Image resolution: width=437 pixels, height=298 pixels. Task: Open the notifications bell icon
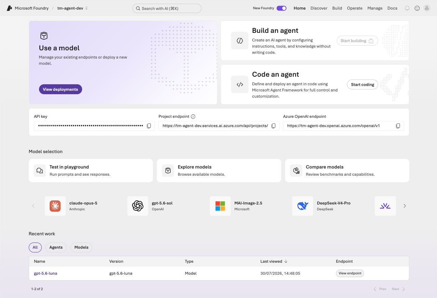point(407,8)
